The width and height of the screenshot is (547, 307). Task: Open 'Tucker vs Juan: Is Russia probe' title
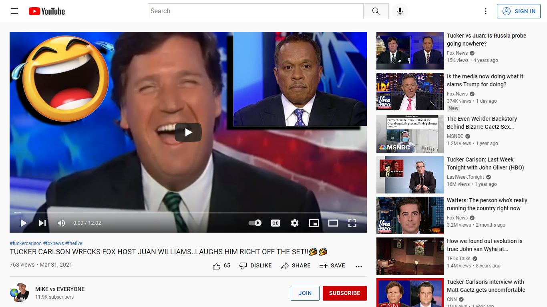pos(487,40)
